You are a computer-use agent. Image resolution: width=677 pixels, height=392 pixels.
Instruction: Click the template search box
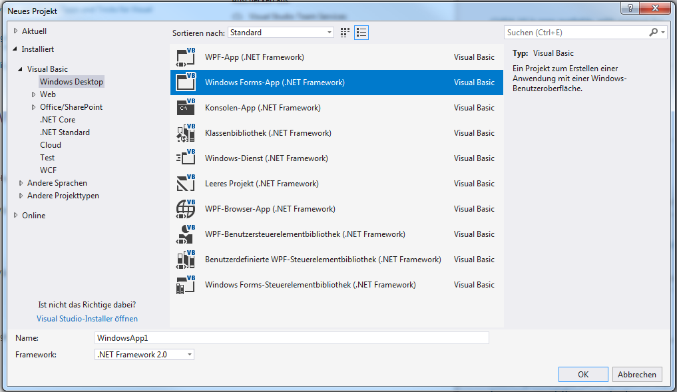click(x=576, y=33)
